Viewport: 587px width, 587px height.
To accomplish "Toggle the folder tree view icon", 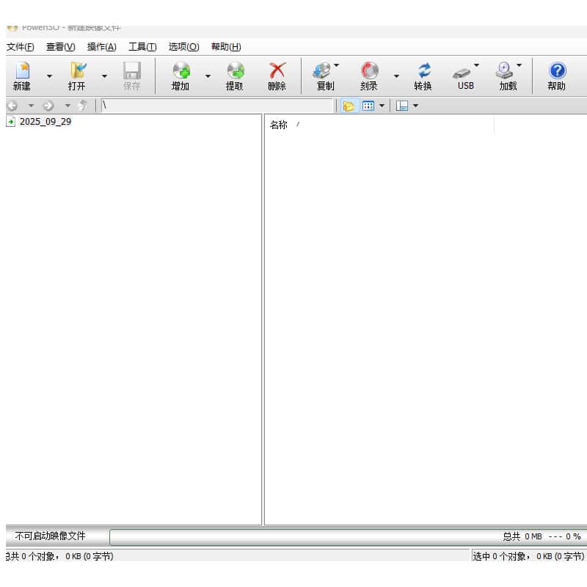I will click(x=349, y=106).
